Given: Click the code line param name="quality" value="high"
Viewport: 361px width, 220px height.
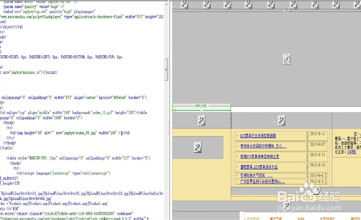Looking at the screenshot, I should [x=34, y=7].
